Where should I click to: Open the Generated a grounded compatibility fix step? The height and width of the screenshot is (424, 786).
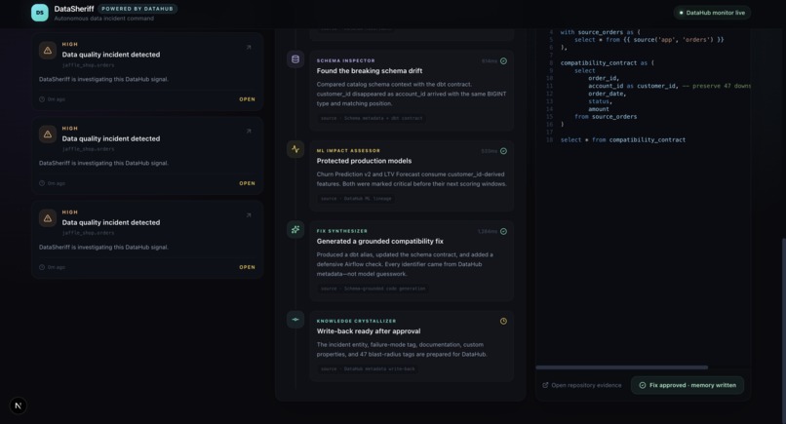(412, 260)
